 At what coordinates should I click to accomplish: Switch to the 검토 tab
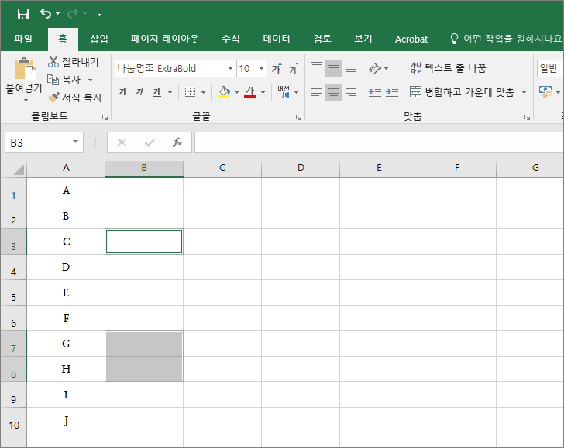(x=322, y=39)
